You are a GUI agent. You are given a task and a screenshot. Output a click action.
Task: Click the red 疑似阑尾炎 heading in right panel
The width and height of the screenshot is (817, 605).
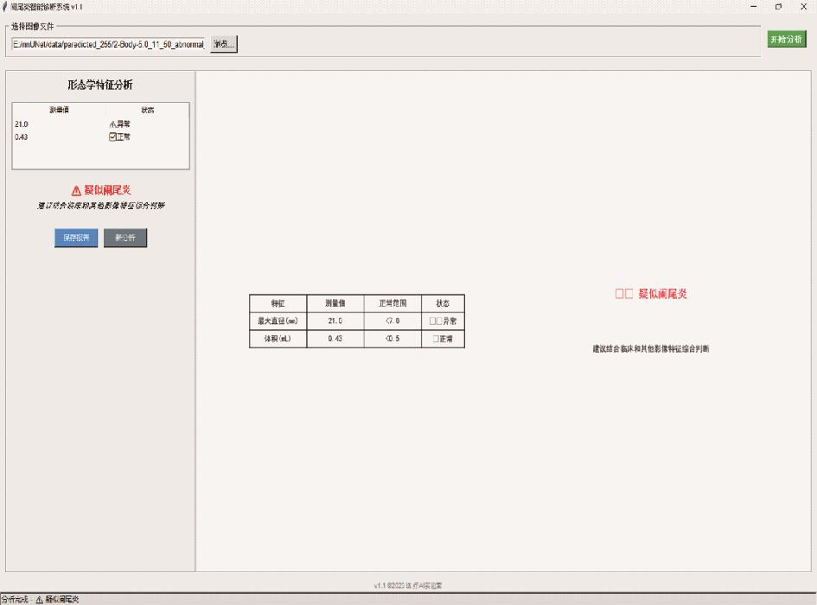[x=651, y=294]
